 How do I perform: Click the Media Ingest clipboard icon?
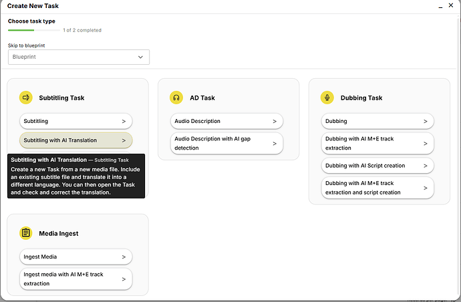tap(26, 233)
